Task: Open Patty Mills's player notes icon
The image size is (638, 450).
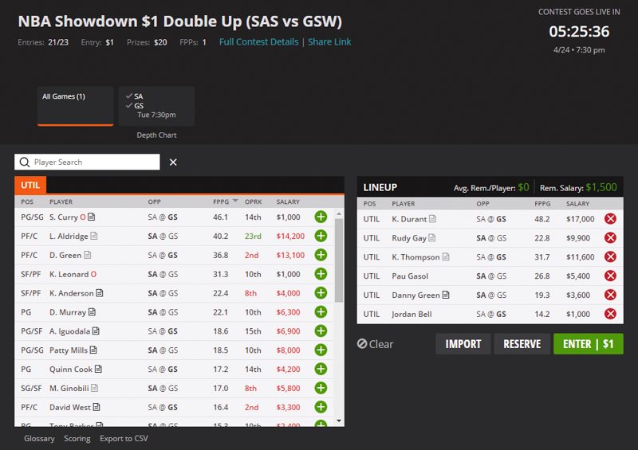Action: click(x=93, y=350)
